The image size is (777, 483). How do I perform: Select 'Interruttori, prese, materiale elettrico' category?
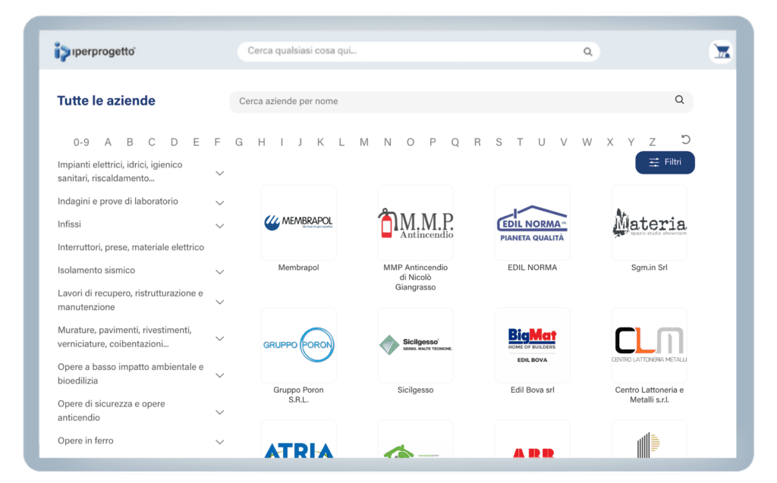coord(131,247)
